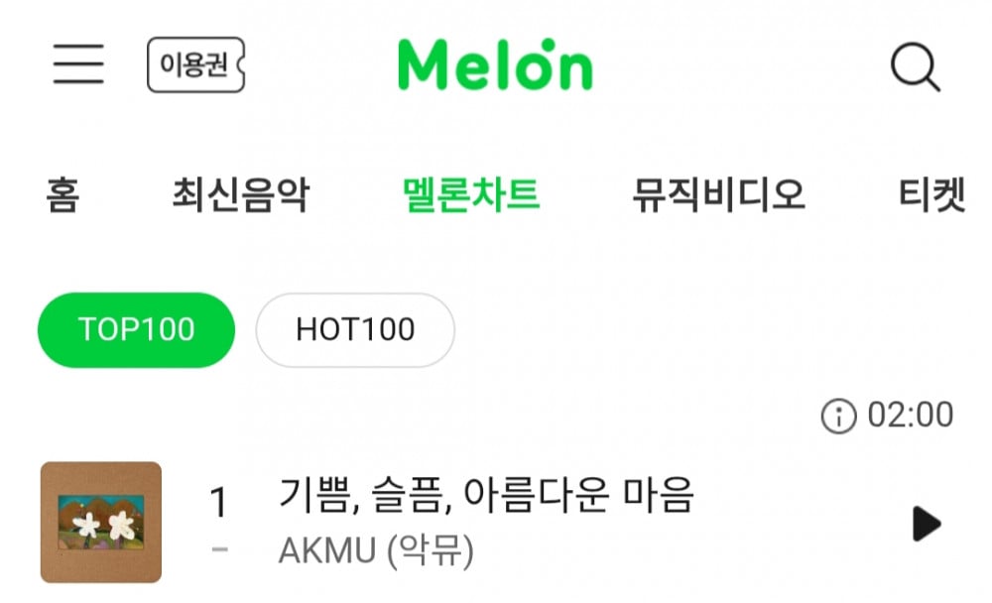Click the chart info icon
This screenshot has width=992, height=603.
coord(838,416)
